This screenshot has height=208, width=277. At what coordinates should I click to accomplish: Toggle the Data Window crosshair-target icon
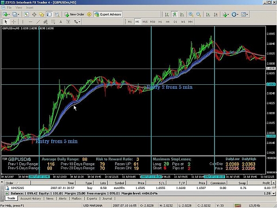point(34,15)
